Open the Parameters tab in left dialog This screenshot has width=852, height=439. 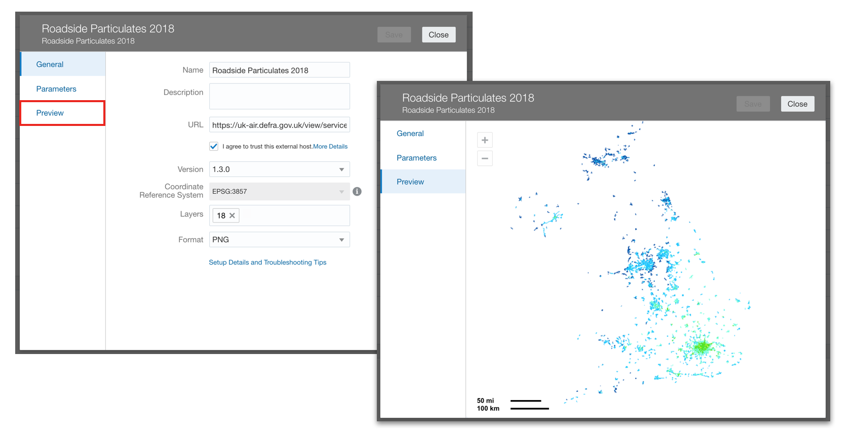pos(56,89)
